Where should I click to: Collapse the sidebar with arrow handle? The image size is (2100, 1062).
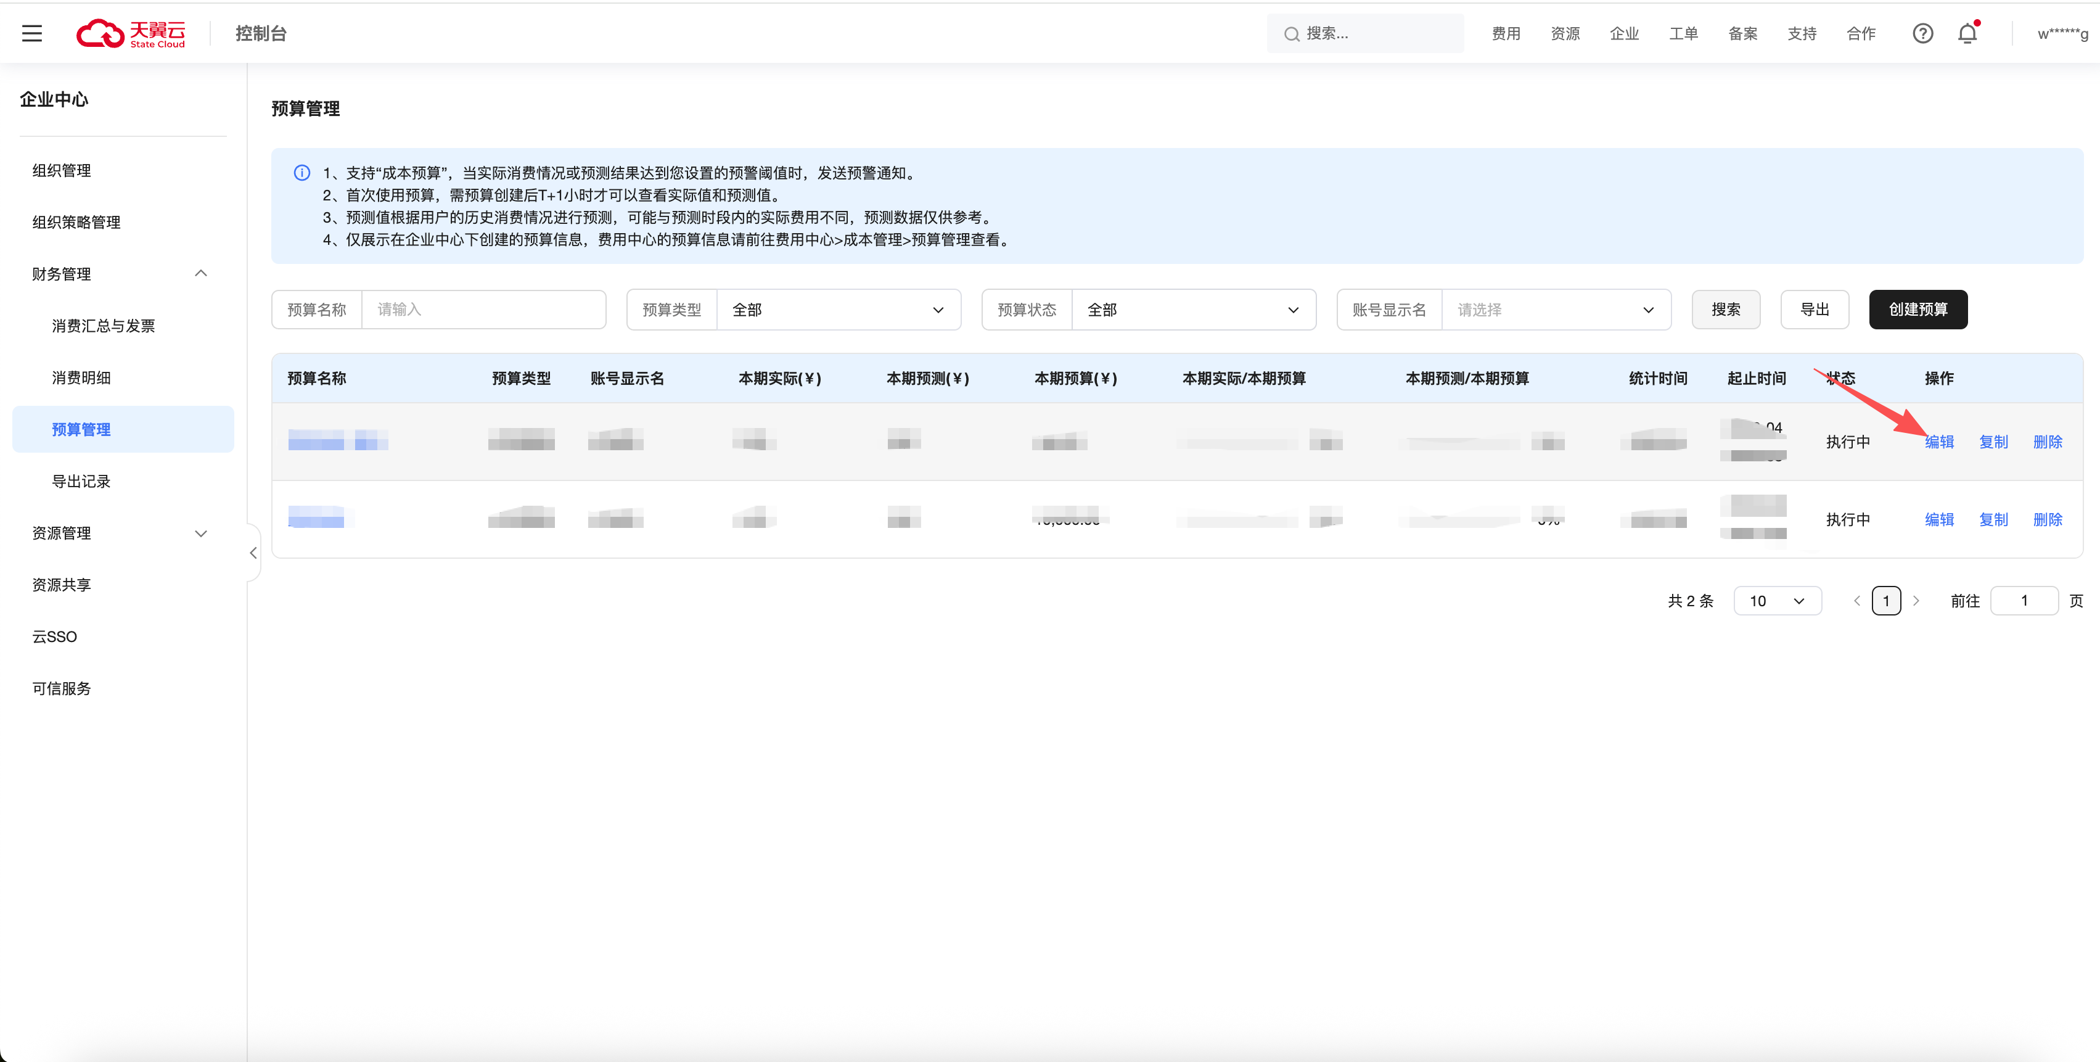click(253, 553)
